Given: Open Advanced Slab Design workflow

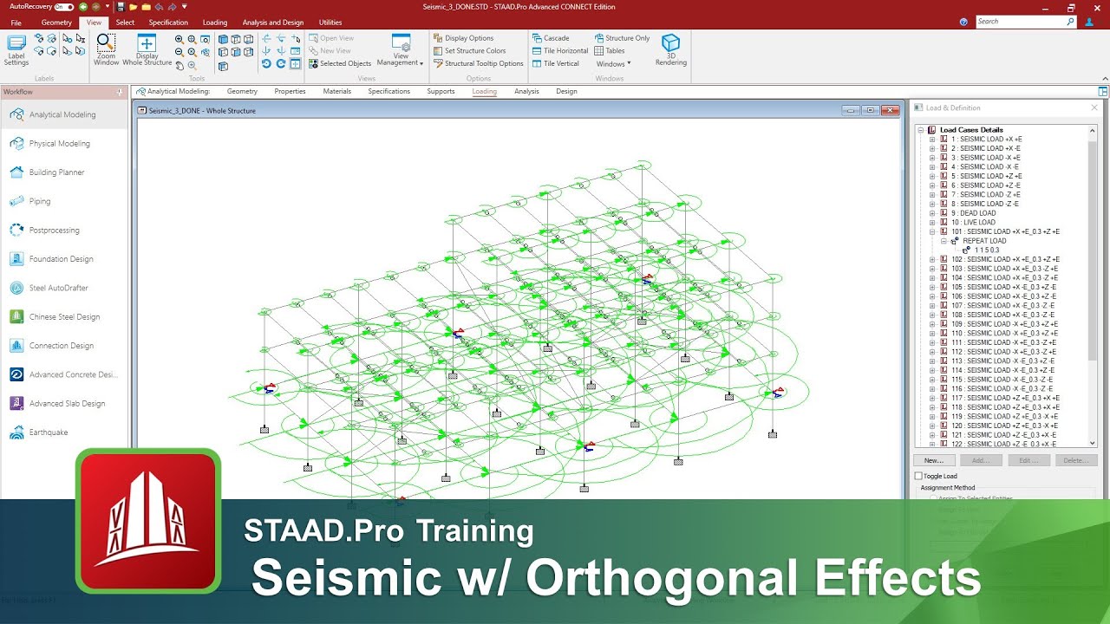Looking at the screenshot, I should [65, 404].
